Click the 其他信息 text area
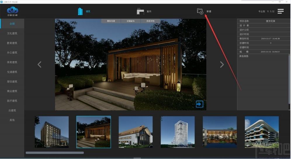291x159 pixels. tap(263, 83)
